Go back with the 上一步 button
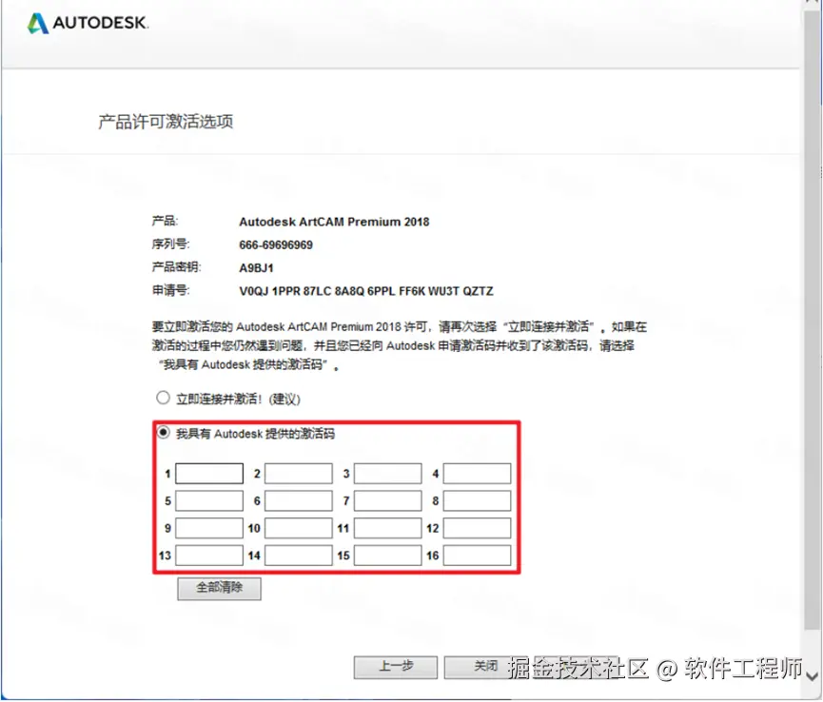Image resolution: width=823 pixels, height=702 pixels. [x=395, y=667]
